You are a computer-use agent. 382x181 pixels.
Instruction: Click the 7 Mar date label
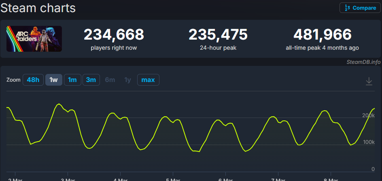coord(278,179)
